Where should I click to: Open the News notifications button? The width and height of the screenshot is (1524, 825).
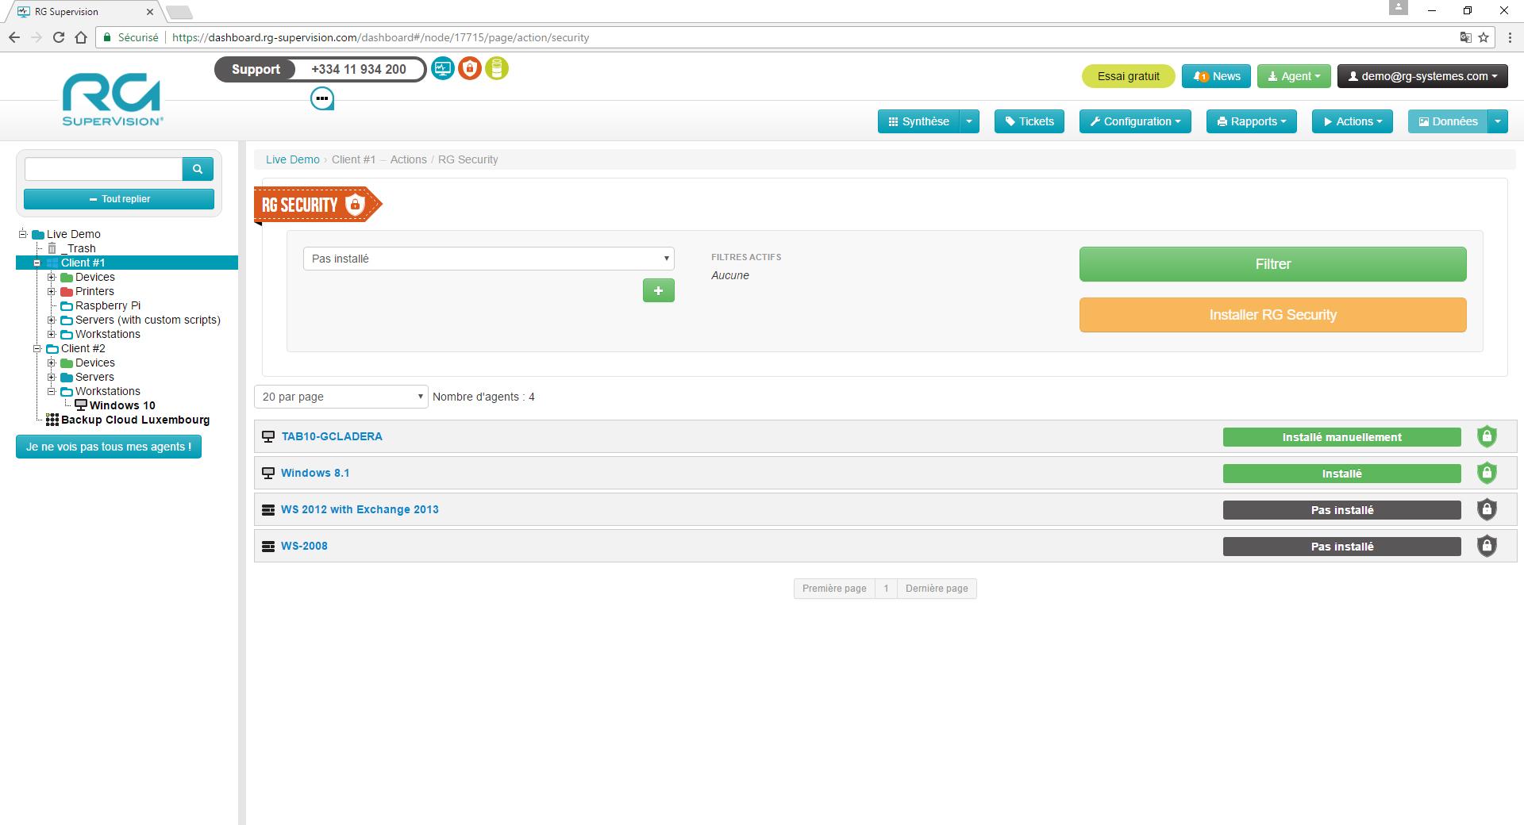pos(1217,76)
